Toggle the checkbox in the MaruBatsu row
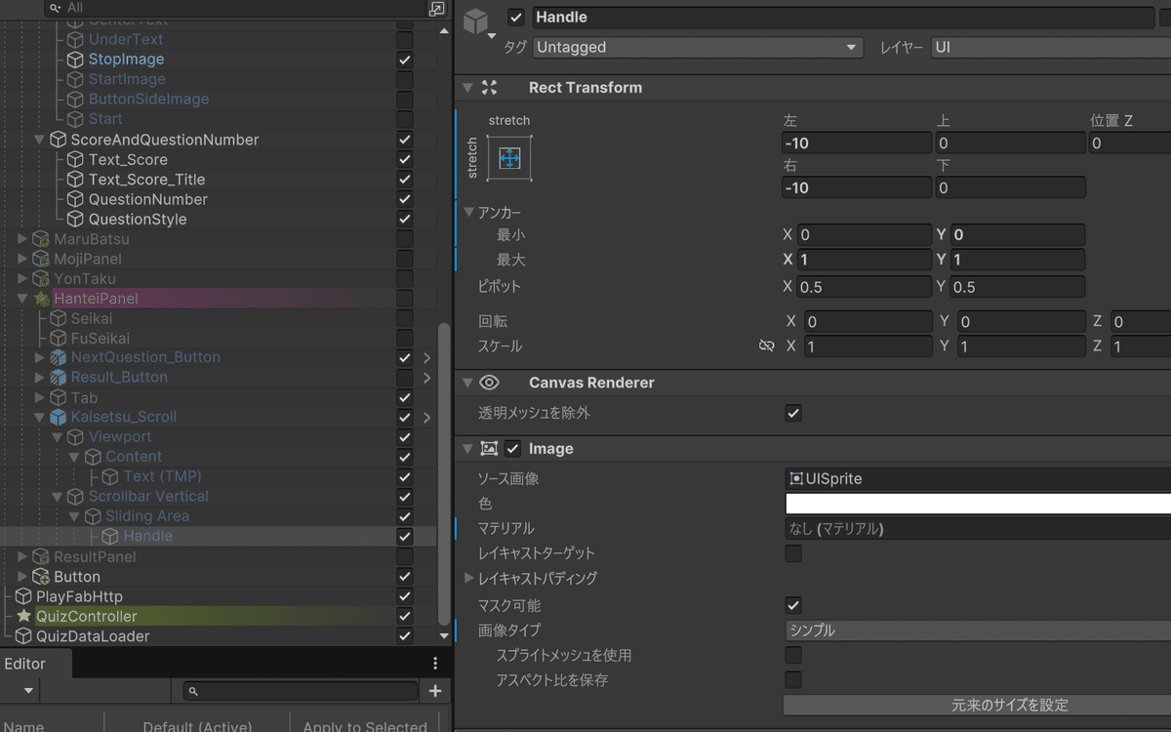 (x=405, y=238)
